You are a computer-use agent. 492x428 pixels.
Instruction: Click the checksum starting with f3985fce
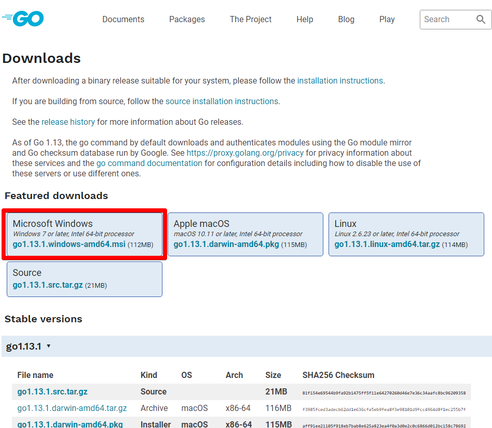(384, 409)
